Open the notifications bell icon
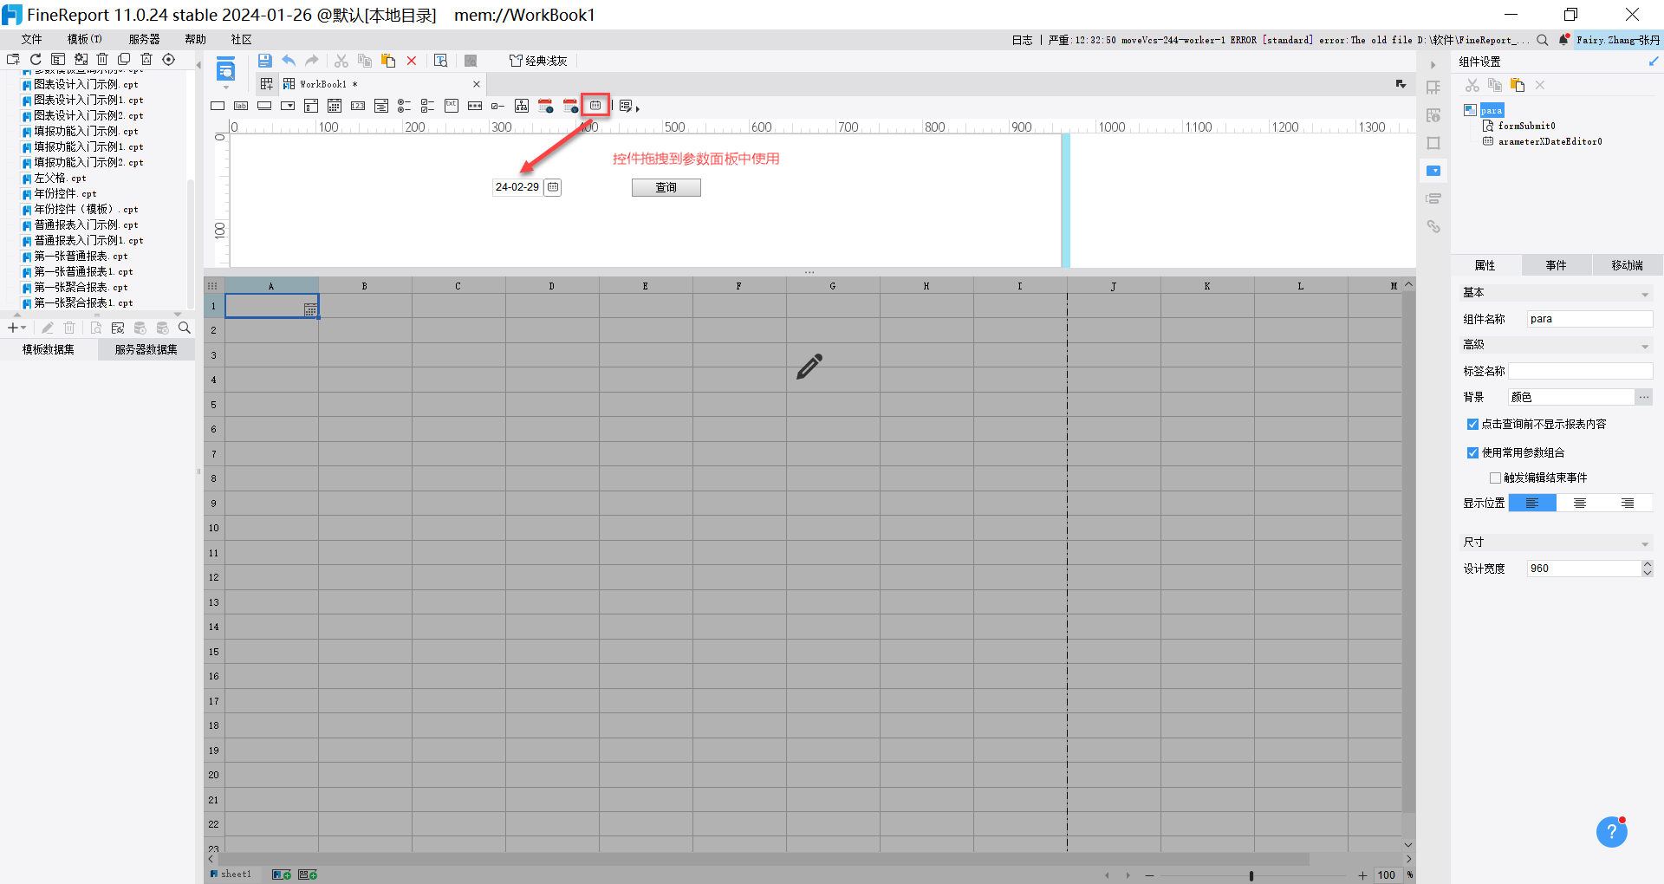Screen dimensions: 1664x884 [1564, 40]
